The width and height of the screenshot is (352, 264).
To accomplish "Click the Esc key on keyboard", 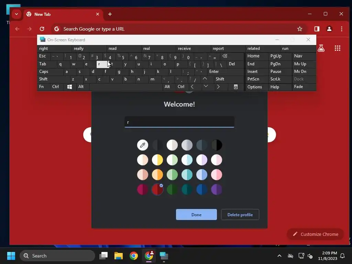I will (44, 56).
